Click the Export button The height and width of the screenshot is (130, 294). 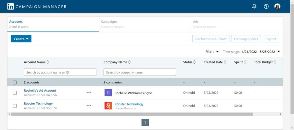coord(271,39)
